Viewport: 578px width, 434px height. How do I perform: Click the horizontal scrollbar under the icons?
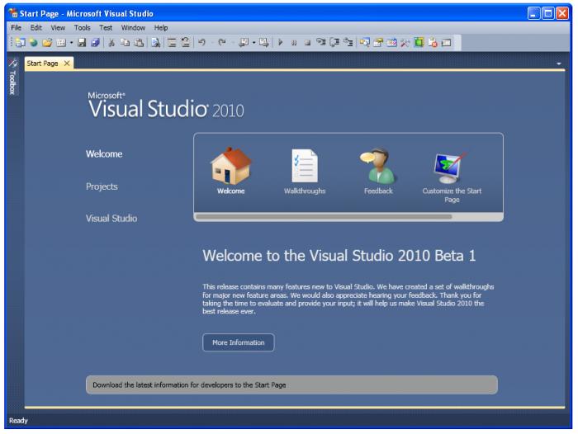[x=324, y=217]
